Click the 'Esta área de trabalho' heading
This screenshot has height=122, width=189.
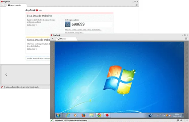click(x=39, y=16)
